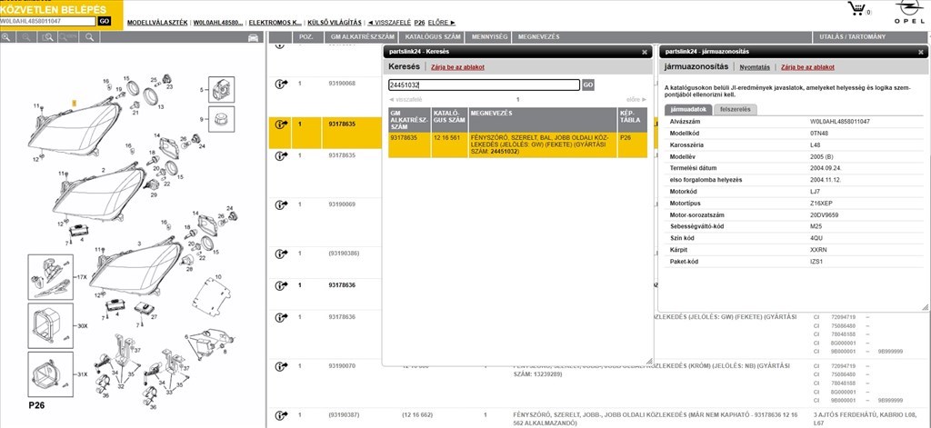
Task: Click Motortípus value Z16XEP
Action: tap(822, 203)
